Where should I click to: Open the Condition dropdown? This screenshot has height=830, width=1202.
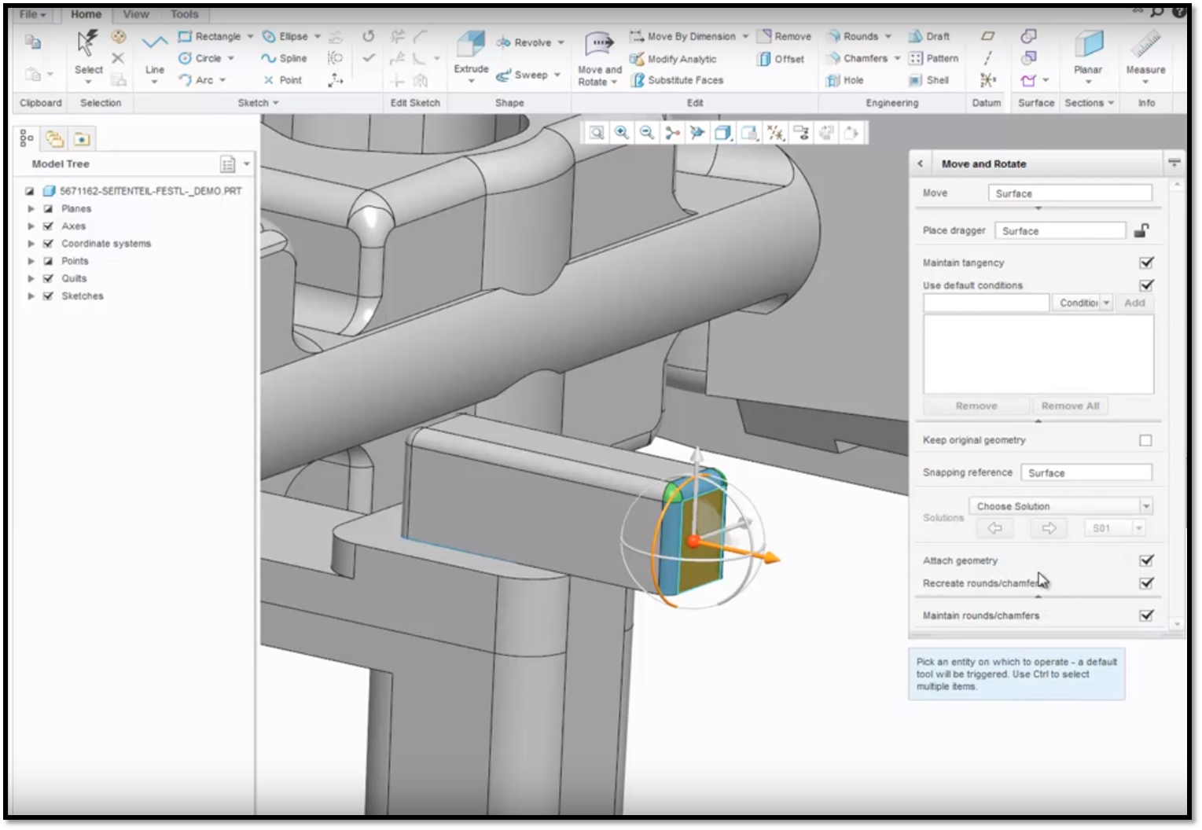(x=1083, y=303)
